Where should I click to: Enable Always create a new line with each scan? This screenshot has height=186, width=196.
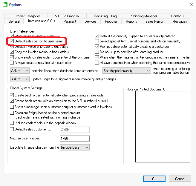pos(12,63)
